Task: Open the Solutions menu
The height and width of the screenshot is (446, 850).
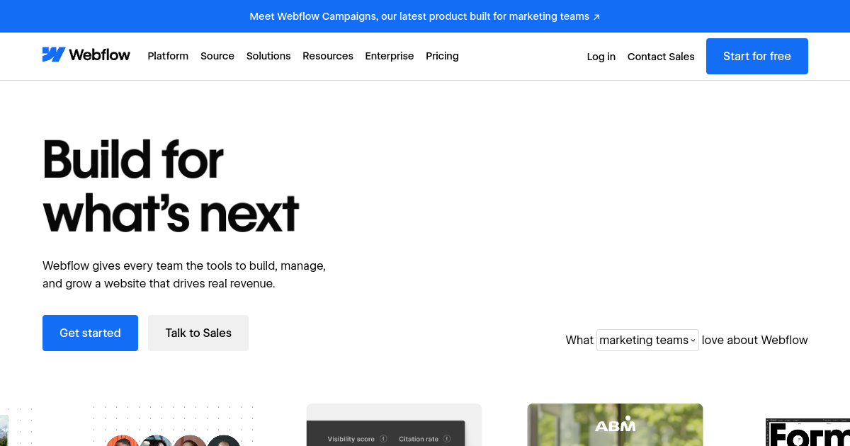Action: [x=268, y=56]
